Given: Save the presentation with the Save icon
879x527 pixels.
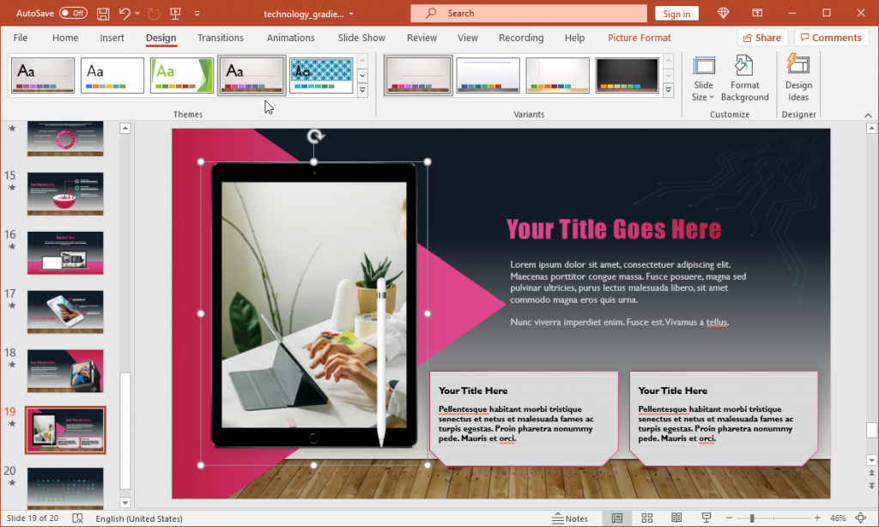Looking at the screenshot, I should coord(101,13).
